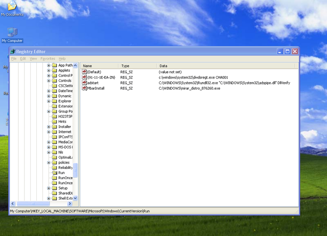327x236 pixels.
Task: Select the Setup key label in the tree
Action: click(x=63, y=188)
